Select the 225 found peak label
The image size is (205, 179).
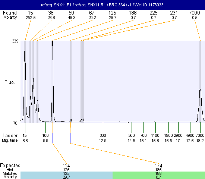154,13
